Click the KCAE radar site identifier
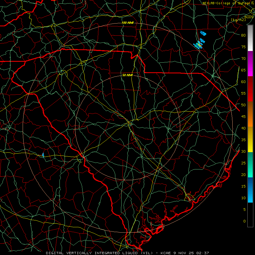The width and height of the screenshot is (255, 255). click(166, 253)
